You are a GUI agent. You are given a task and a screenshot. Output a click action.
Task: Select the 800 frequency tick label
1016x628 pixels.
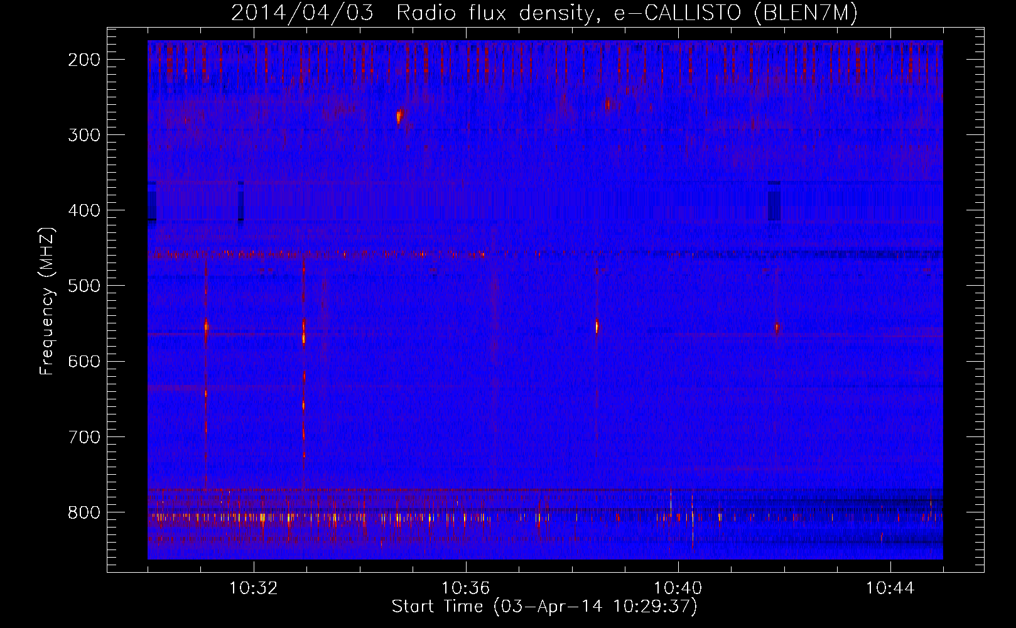click(x=84, y=512)
